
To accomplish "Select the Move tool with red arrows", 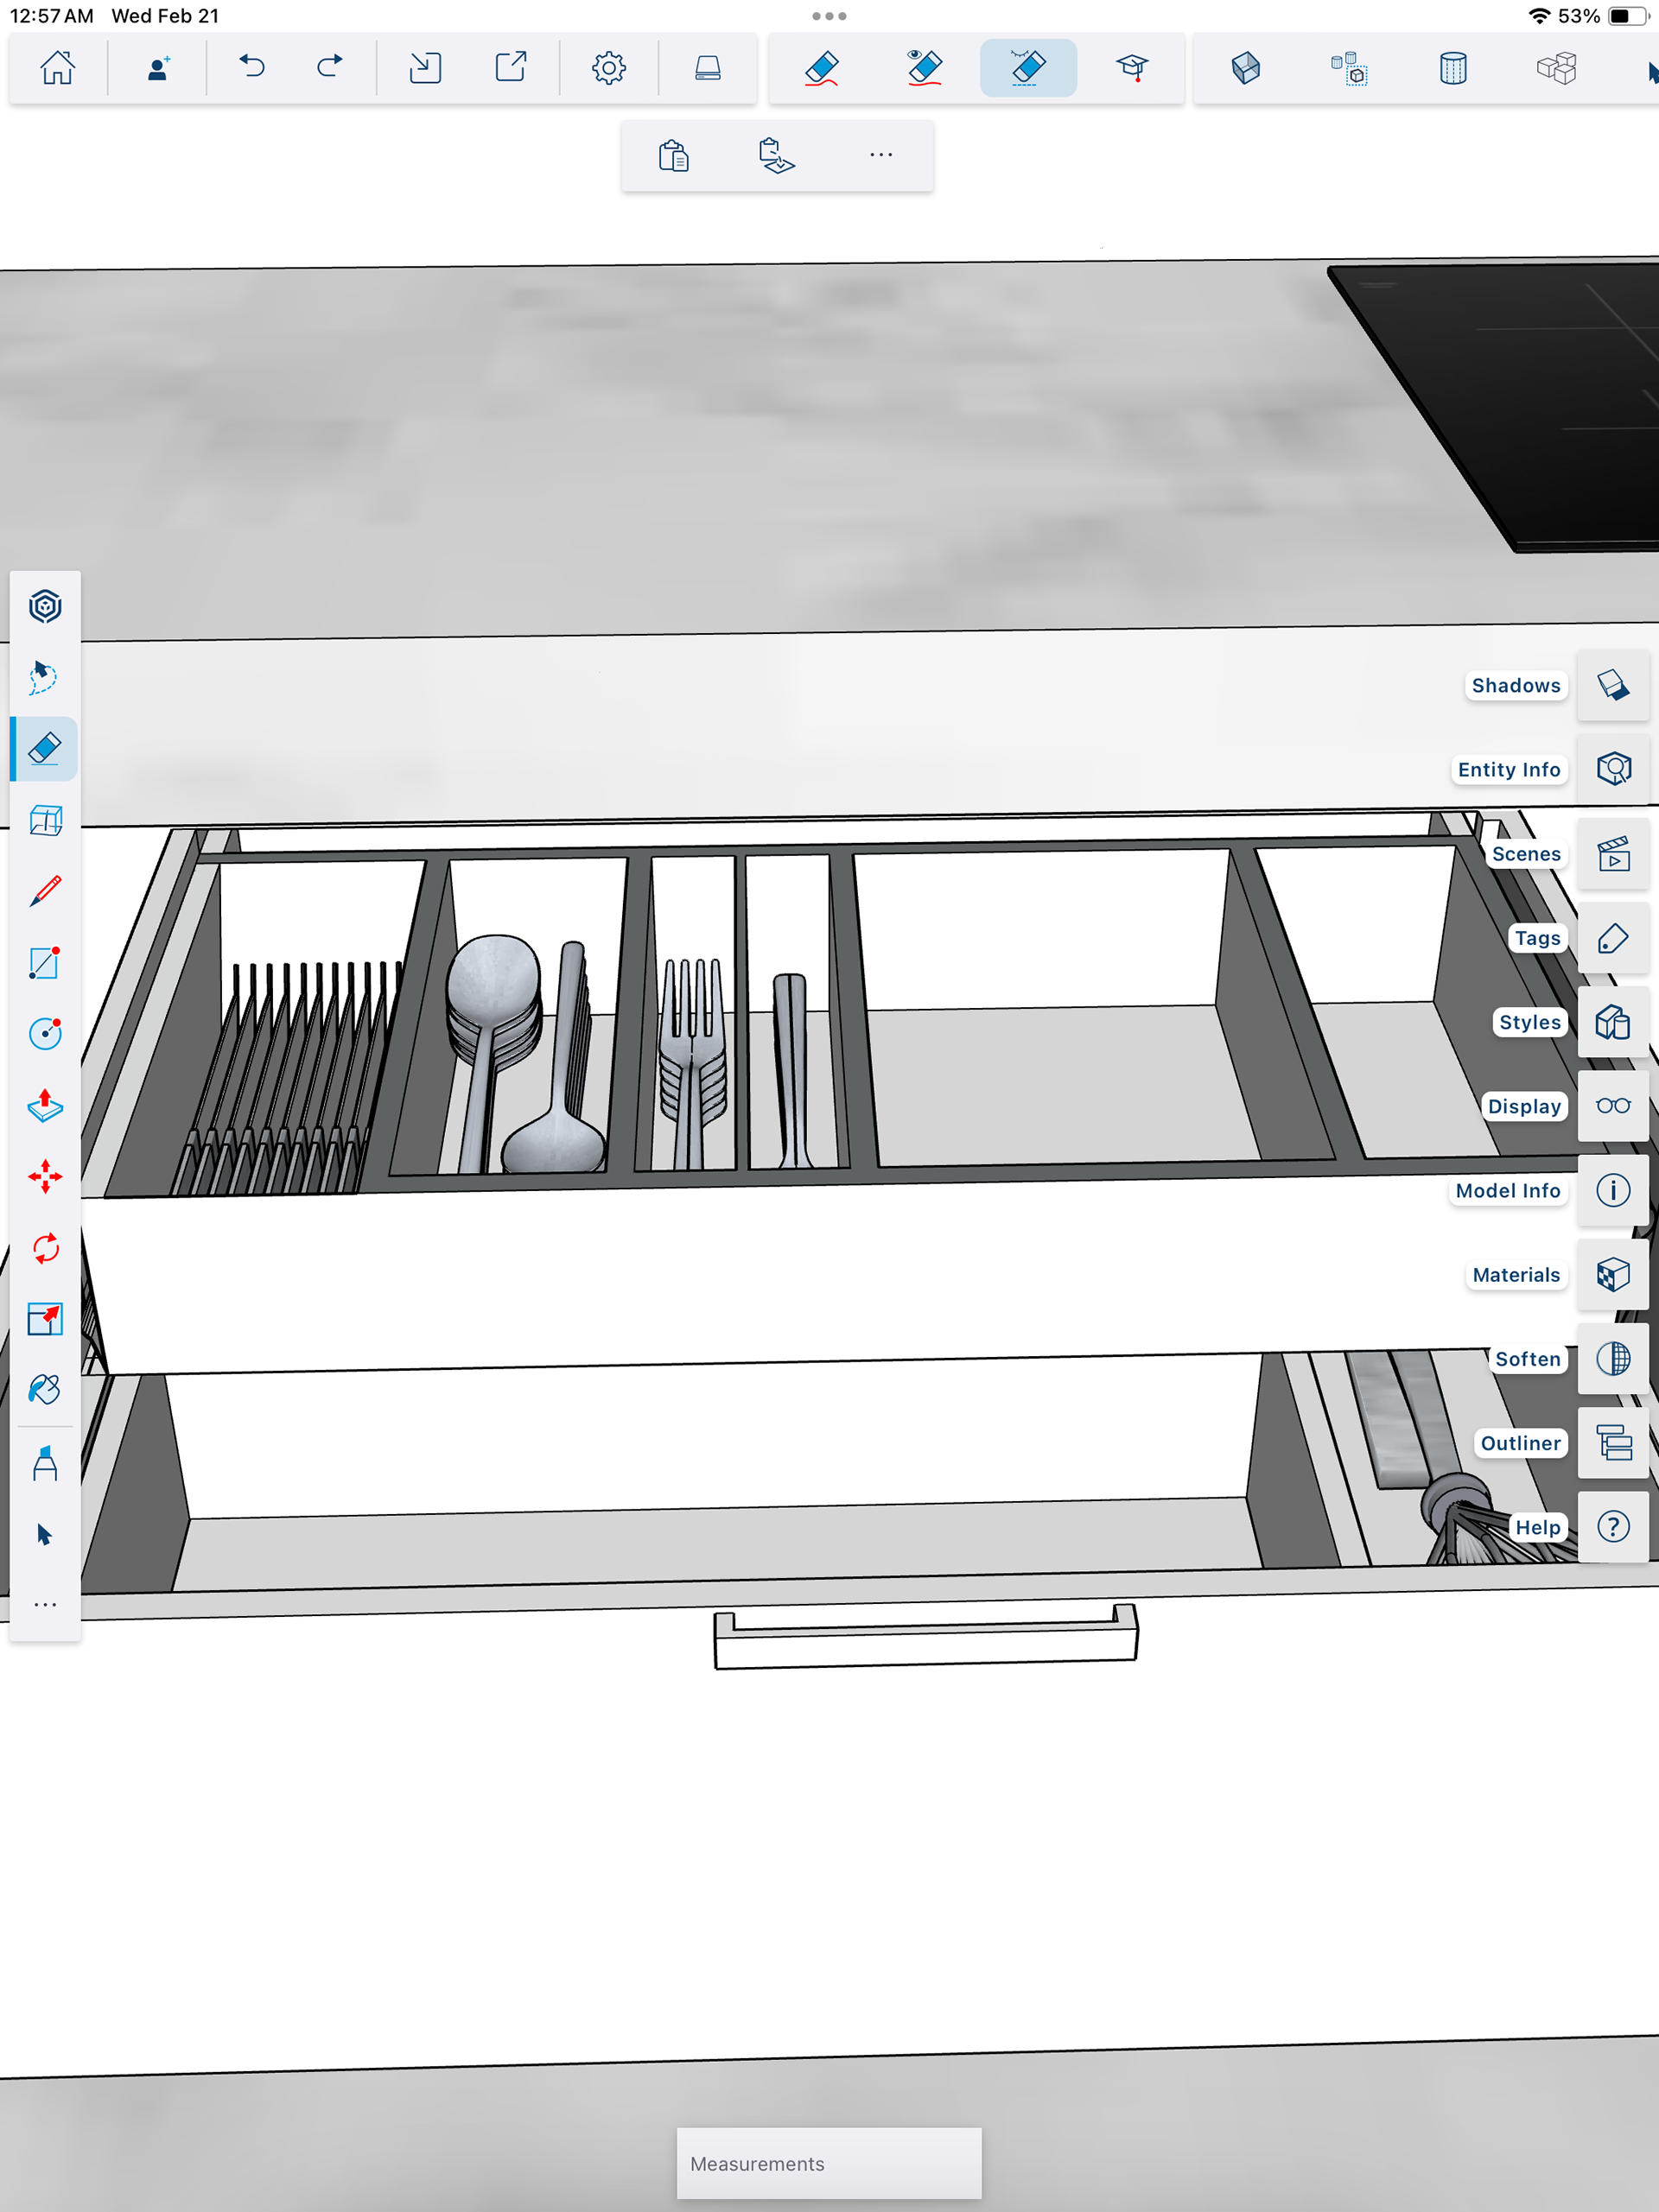I will (x=44, y=1176).
